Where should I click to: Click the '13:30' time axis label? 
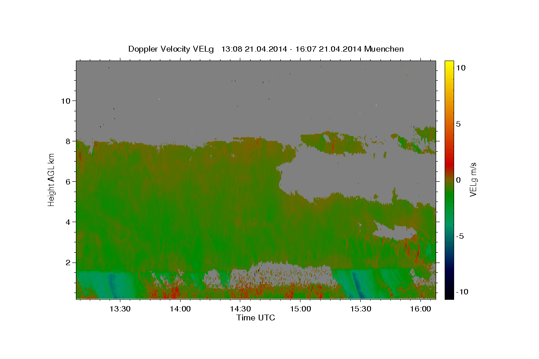pos(120,309)
